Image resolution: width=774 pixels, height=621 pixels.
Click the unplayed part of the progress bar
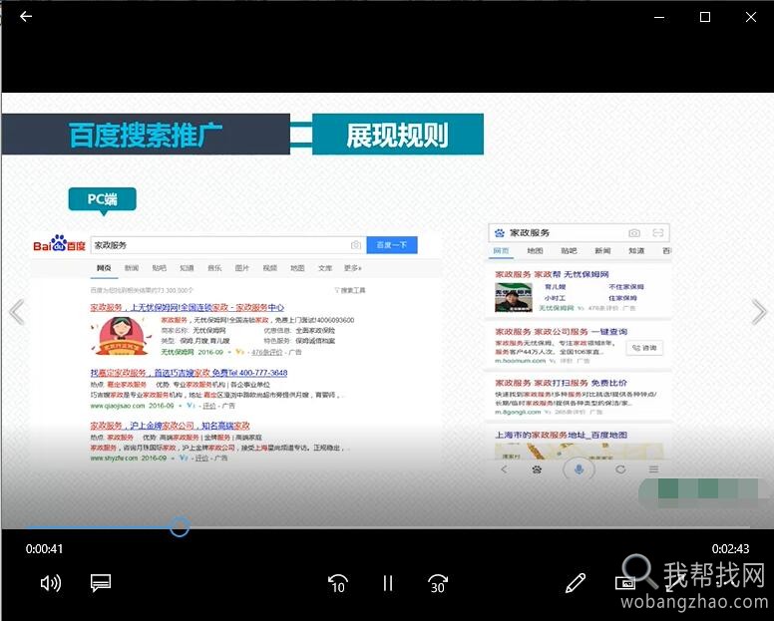pos(469,527)
